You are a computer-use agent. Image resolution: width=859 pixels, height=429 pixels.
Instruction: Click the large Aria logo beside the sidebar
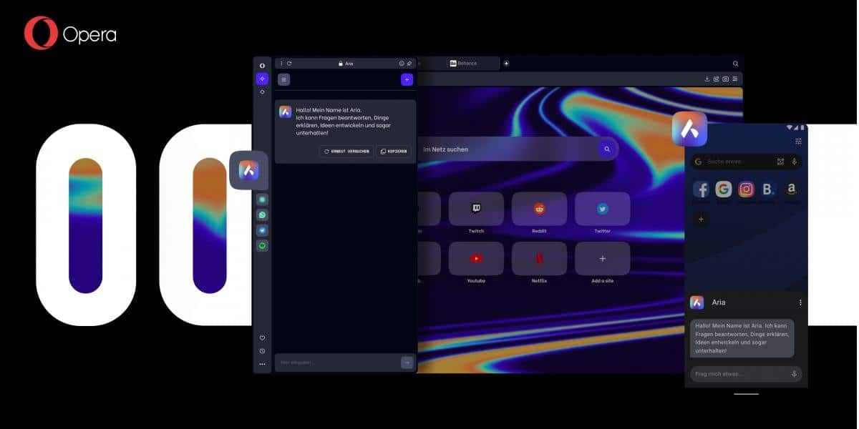pos(248,170)
